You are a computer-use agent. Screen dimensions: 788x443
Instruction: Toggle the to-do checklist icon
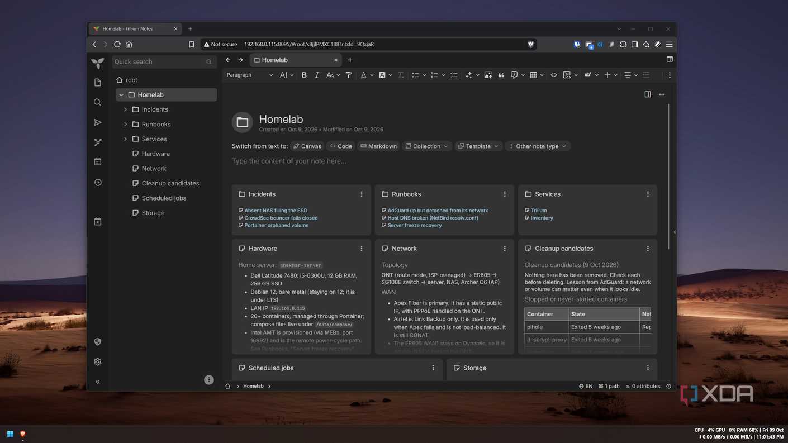coord(454,75)
